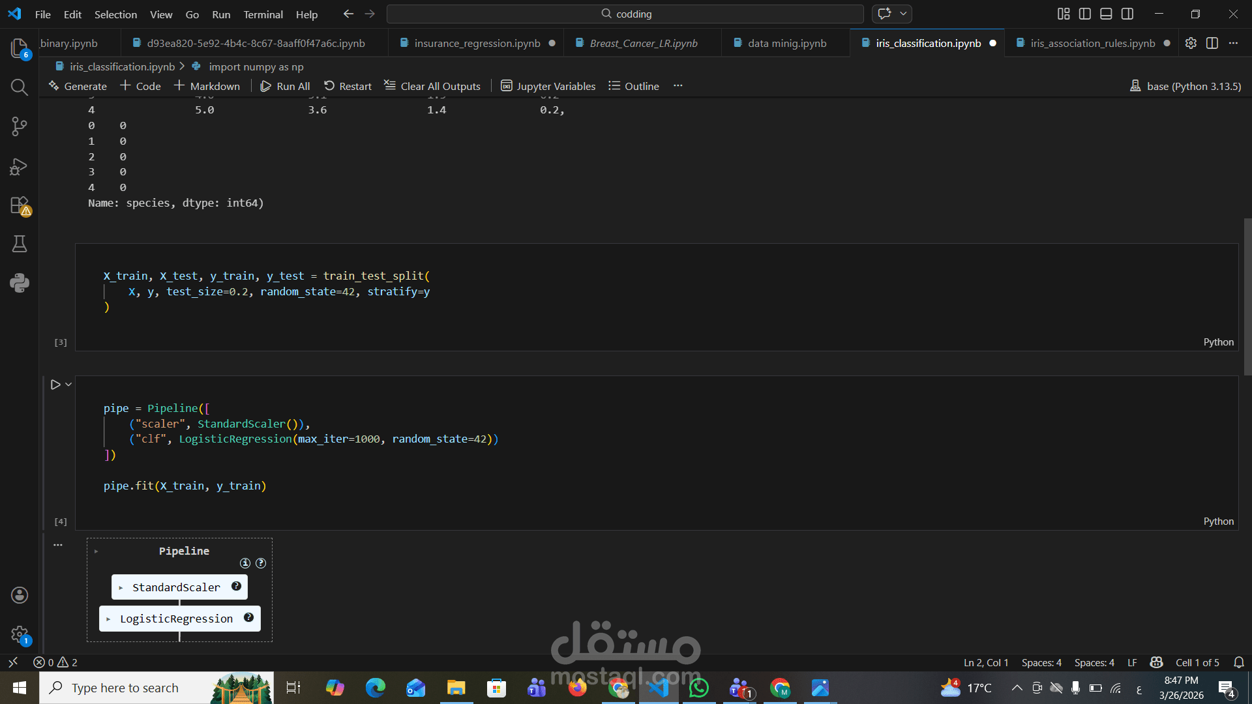Click Run All in notebook toolbar
The image size is (1252, 704).
[x=285, y=86]
